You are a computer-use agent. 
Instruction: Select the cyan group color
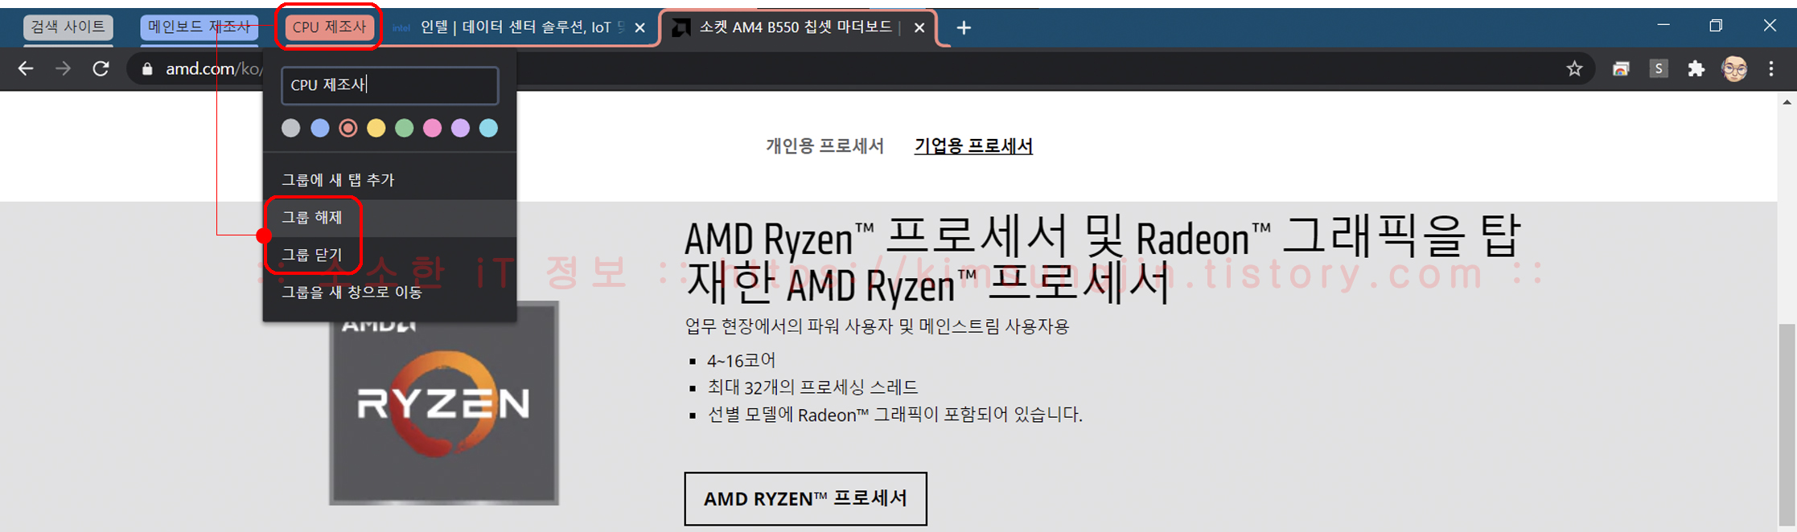click(488, 128)
